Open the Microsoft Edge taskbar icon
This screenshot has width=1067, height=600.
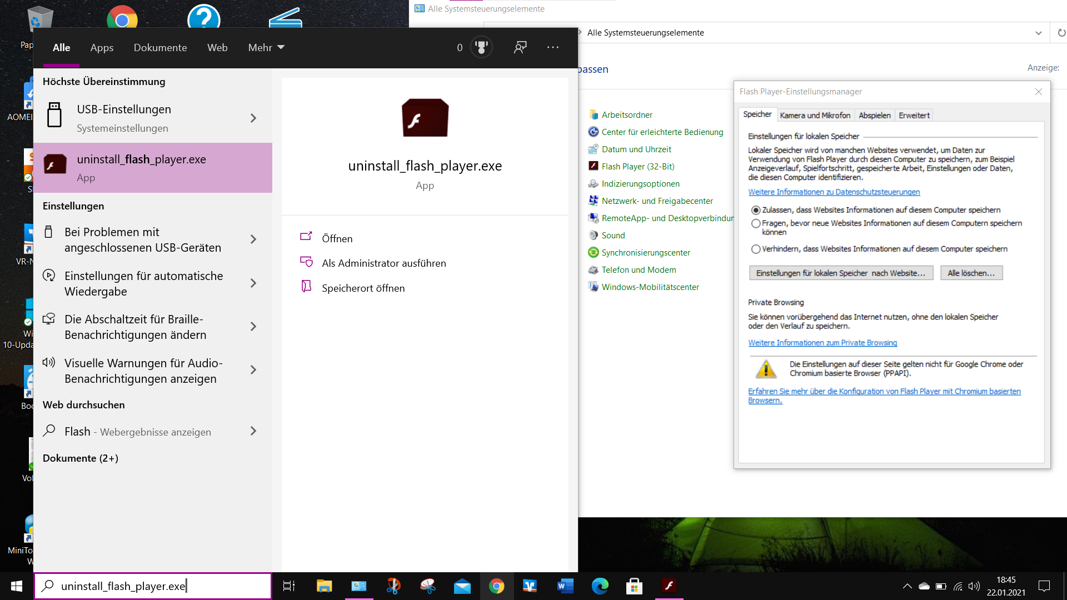pyautogui.click(x=600, y=586)
